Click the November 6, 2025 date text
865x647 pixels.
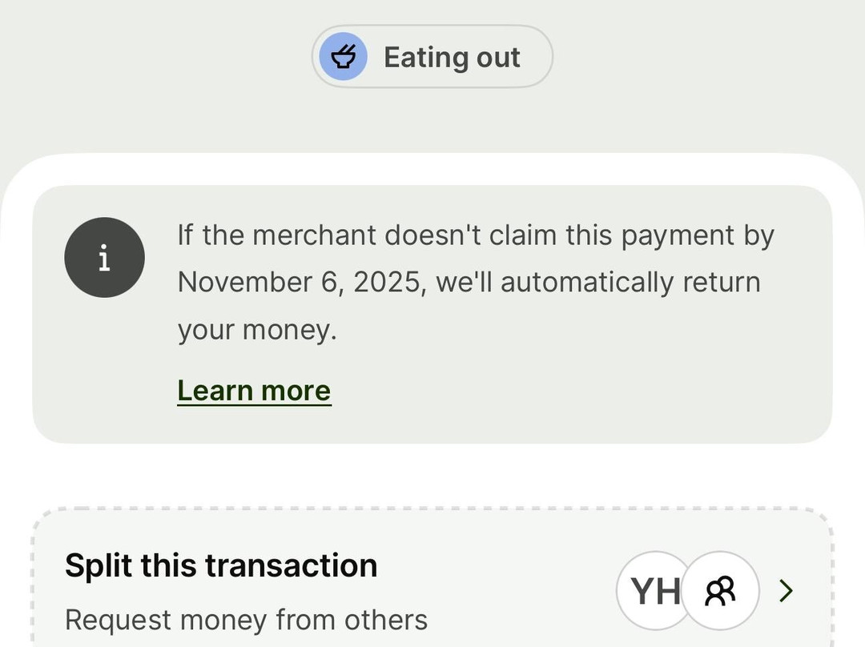tap(299, 283)
